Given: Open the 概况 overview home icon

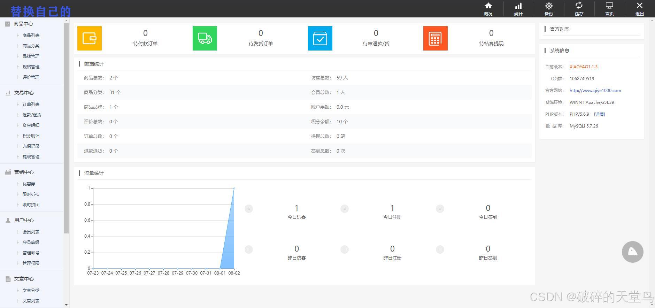Looking at the screenshot, I should coord(488,6).
